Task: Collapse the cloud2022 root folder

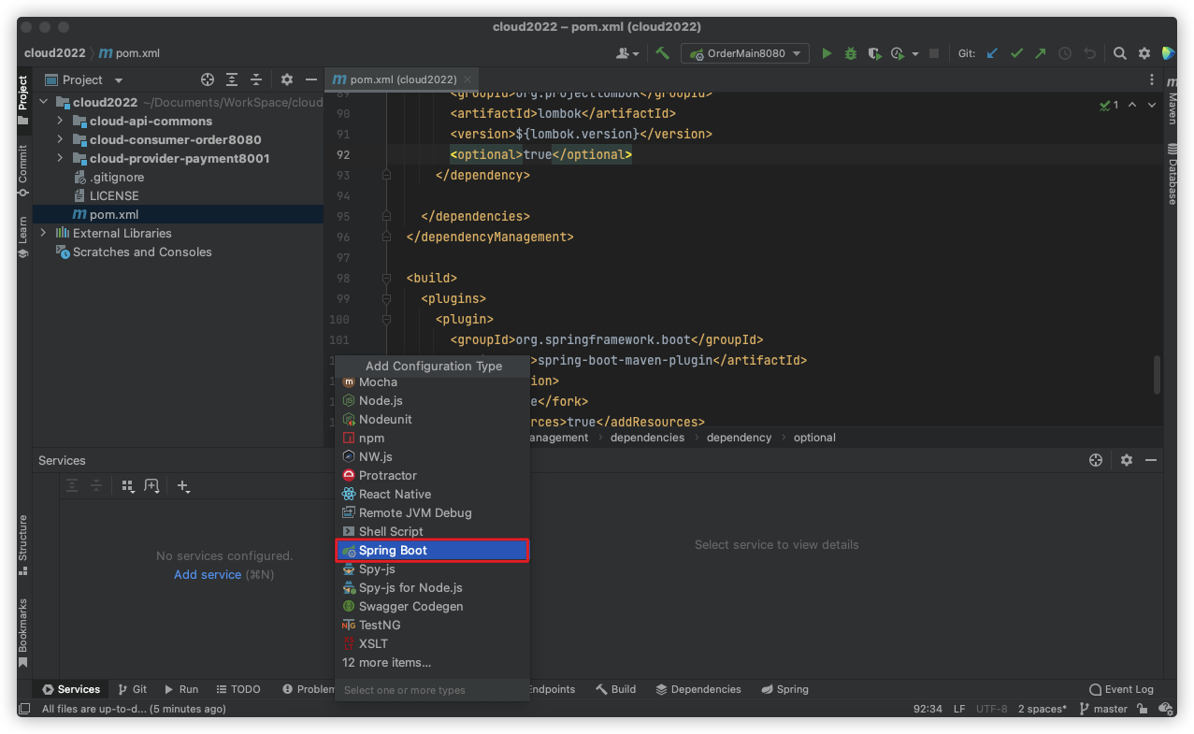Action: pyautogui.click(x=43, y=103)
